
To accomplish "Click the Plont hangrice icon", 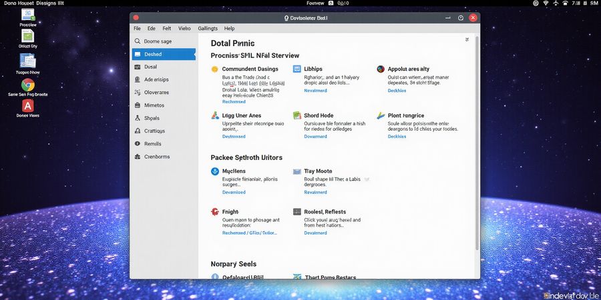I will 381,115.
